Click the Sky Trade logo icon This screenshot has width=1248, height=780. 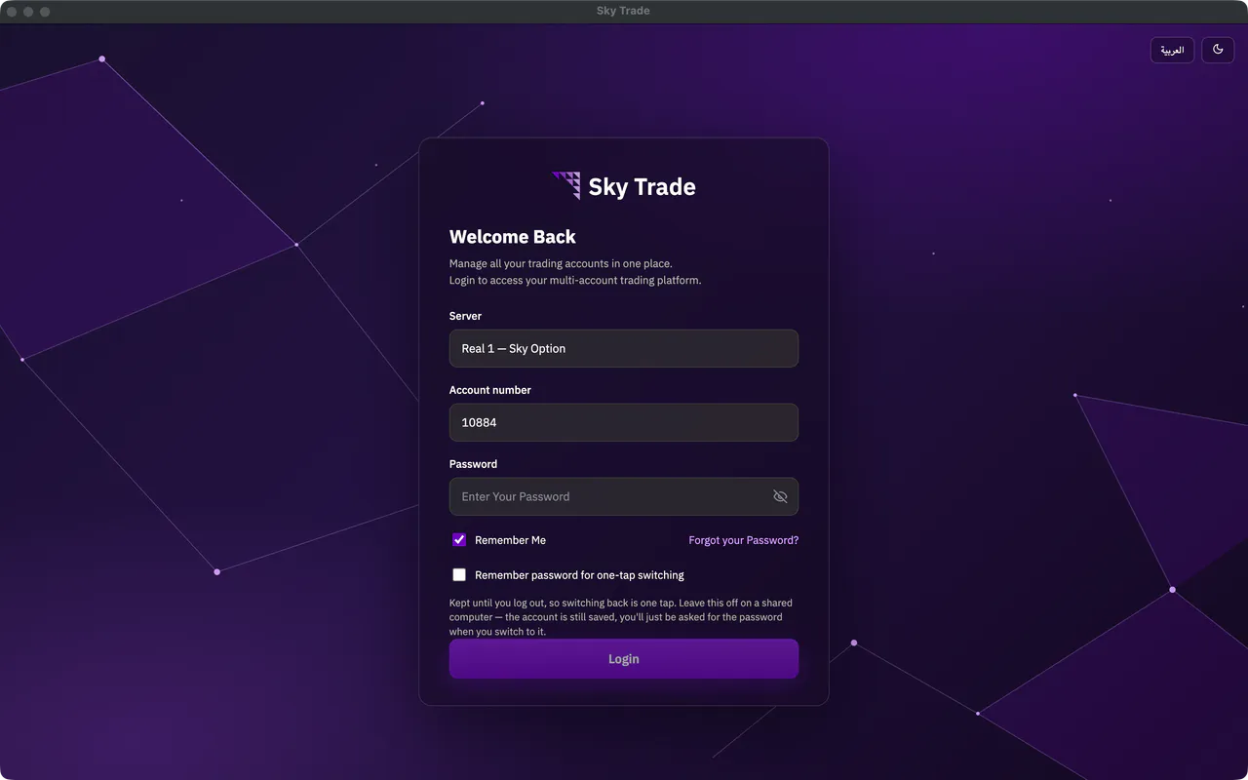coord(566,185)
